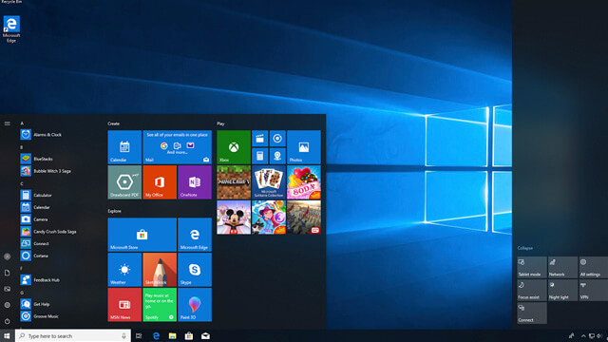Open File Explorer from the taskbar
The width and height of the screenshot is (608, 342).
point(172,335)
